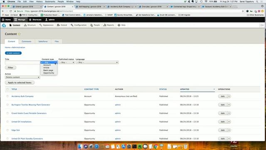Sort by the Updated column header

tap(185, 89)
